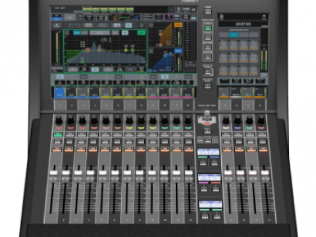Push the orange ON key on the first strip
Viewport: 316px width, 237px height.
[x=57, y=149]
